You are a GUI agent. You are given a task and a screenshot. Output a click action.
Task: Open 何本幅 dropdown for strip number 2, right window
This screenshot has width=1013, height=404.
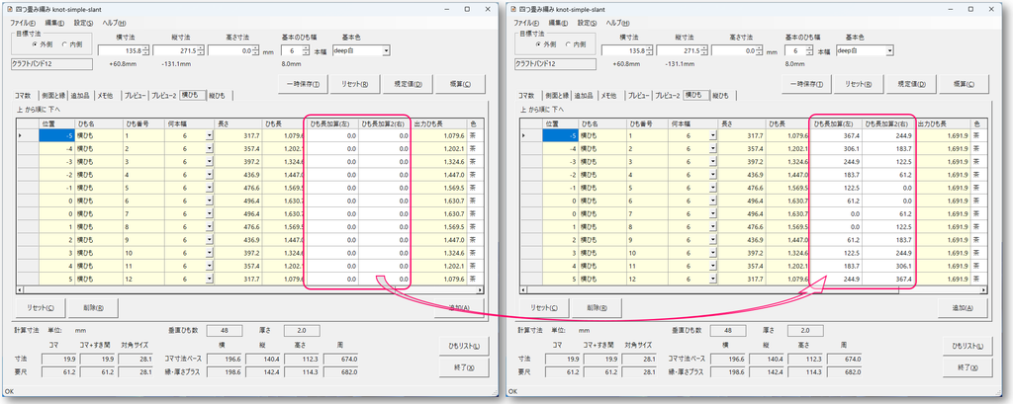coord(713,148)
